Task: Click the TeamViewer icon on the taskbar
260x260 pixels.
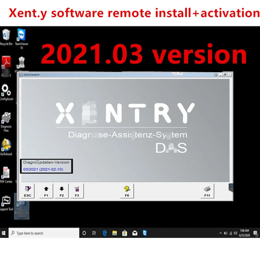Action: [x=145, y=233]
